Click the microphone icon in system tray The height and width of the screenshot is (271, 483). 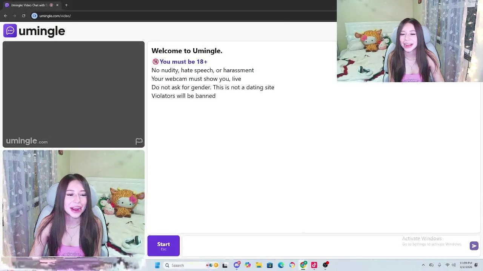click(439, 265)
